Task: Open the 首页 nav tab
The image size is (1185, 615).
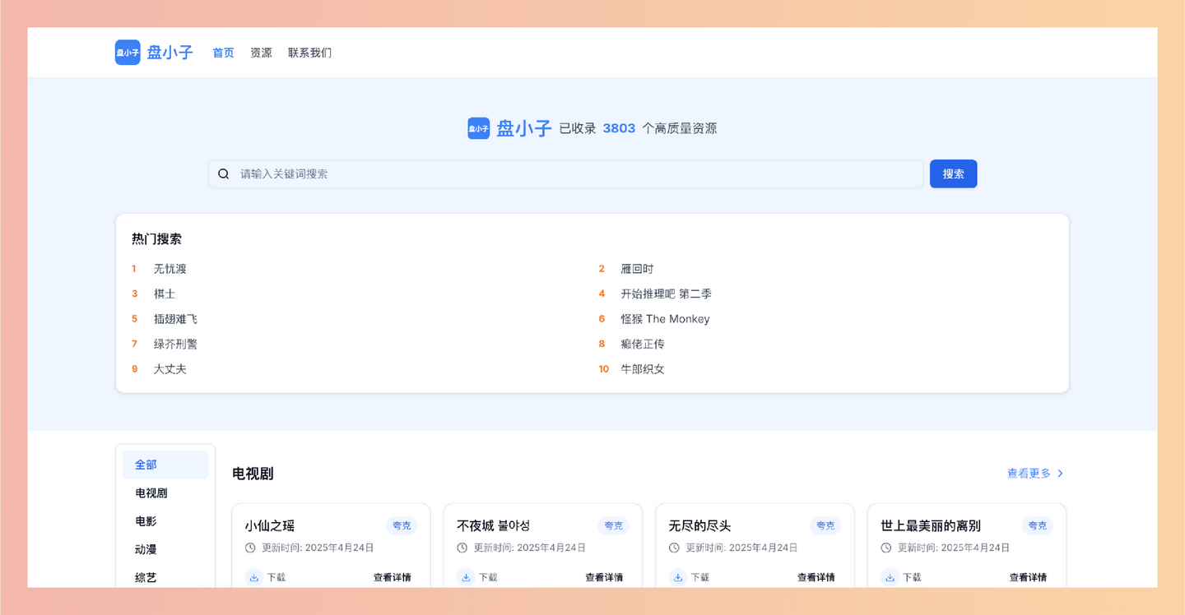Action: (223, 53)
